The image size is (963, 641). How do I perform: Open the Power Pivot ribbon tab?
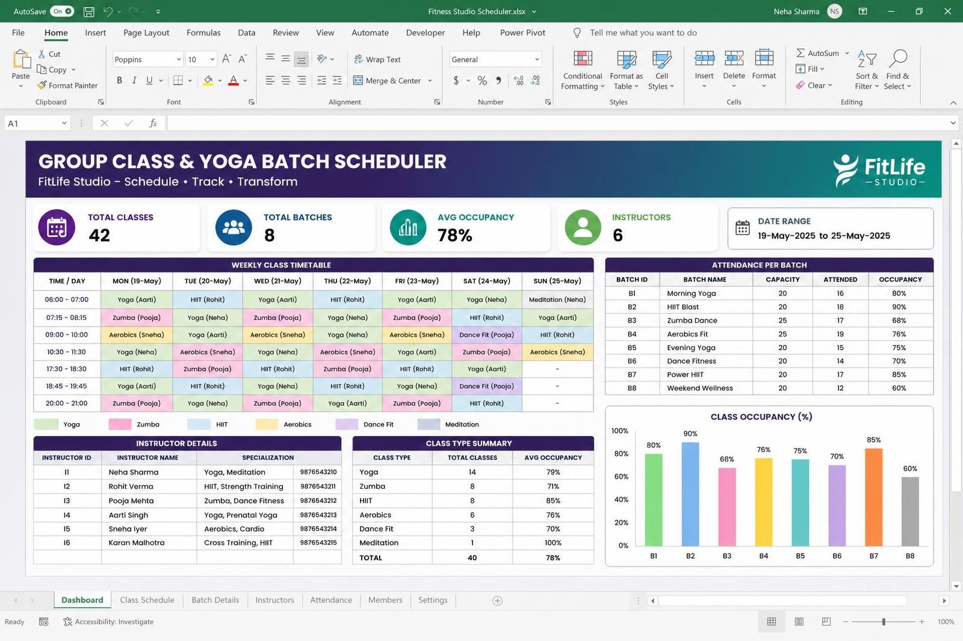click(522, 32)
